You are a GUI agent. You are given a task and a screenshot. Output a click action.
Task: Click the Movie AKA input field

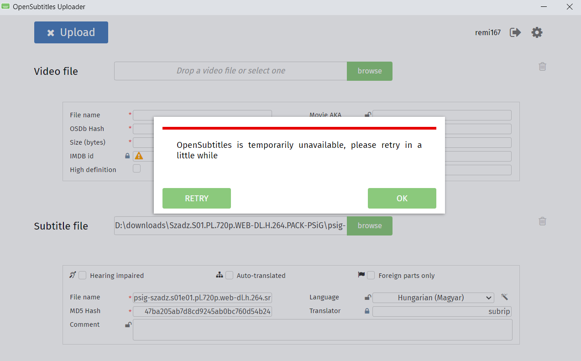click(442, 115)
